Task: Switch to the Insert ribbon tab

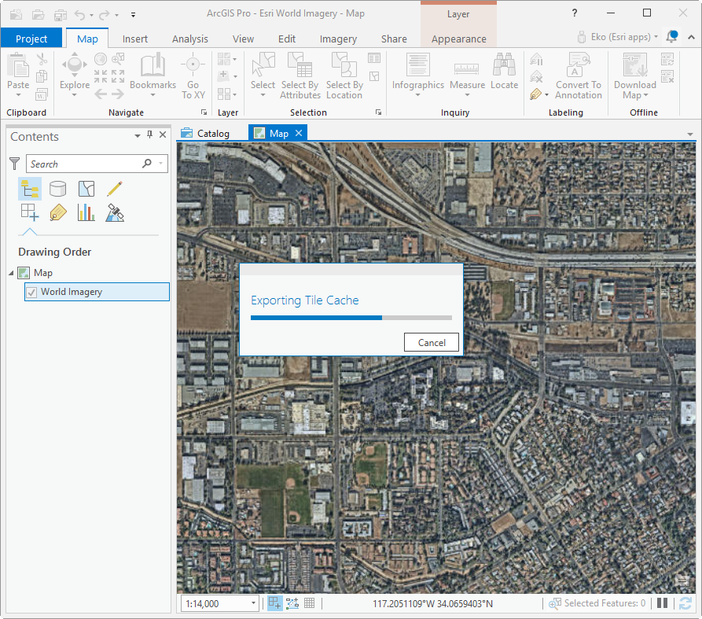Action: point(134,39)
